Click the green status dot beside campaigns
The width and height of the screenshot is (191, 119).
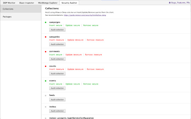tap(46, 22)
